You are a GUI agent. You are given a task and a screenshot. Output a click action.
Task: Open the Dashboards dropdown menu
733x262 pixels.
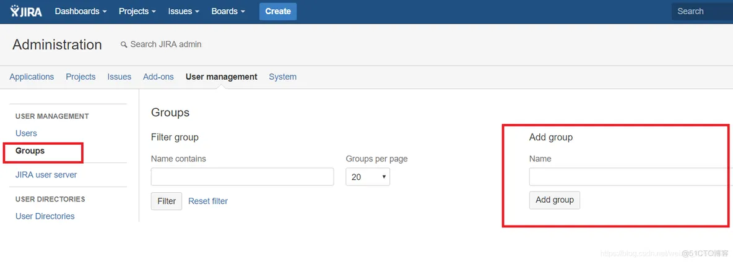tap(81, 11)
